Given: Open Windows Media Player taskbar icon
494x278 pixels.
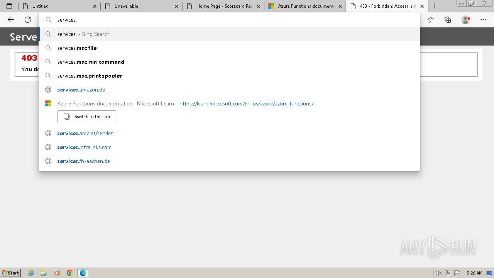Looking at the screenshot, I should (57, 273).
